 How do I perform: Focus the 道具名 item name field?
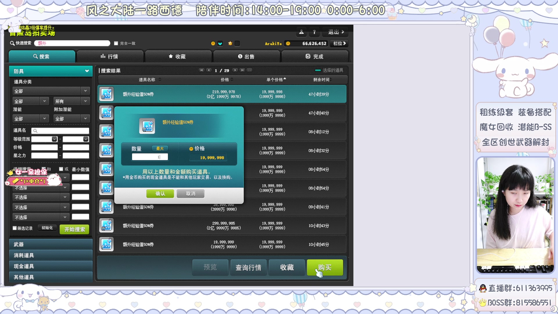[60, 131]
